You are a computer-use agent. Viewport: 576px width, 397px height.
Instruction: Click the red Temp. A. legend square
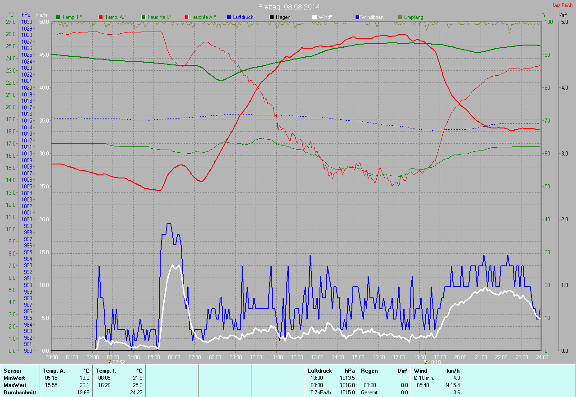click(100, 17)
